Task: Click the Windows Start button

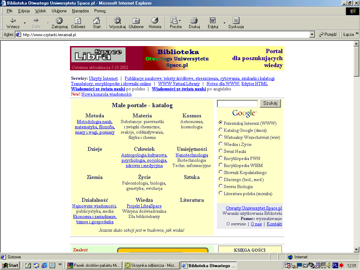Action: (10, 265)
